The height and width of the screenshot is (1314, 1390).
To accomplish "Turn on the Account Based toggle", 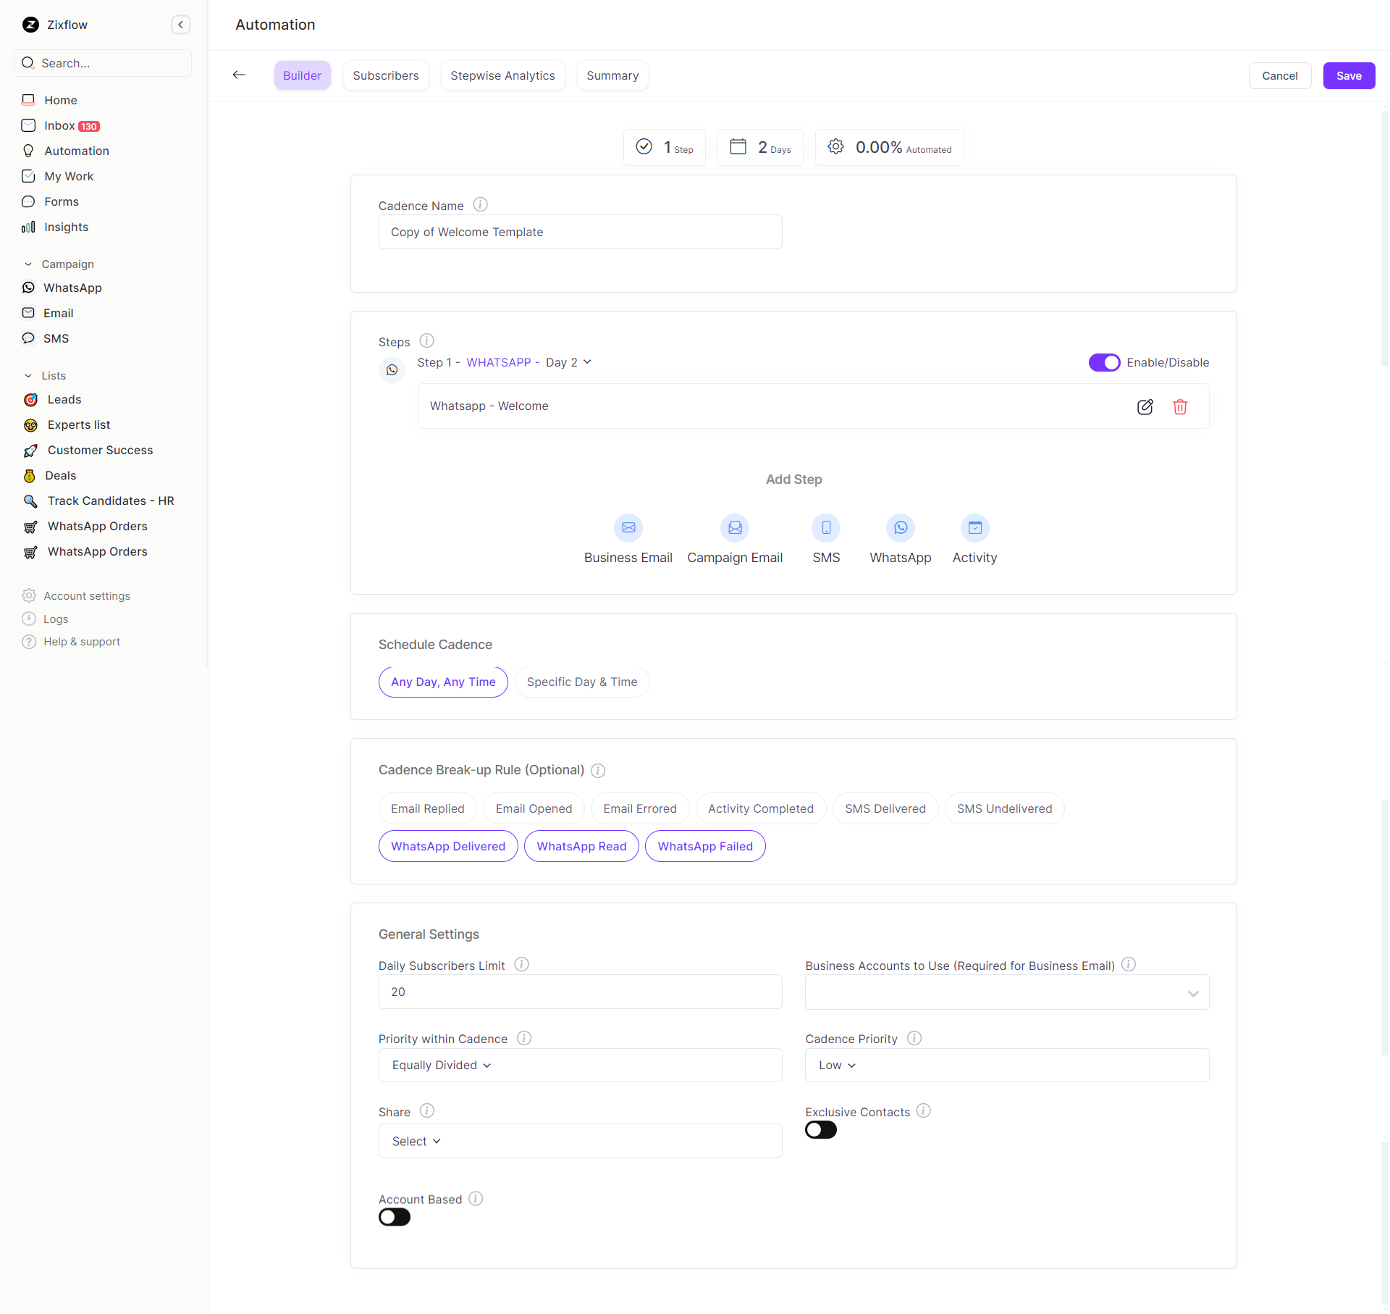I will (x=395, y=1218).
